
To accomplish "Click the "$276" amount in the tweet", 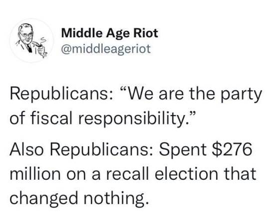I will tap(232, 149).
